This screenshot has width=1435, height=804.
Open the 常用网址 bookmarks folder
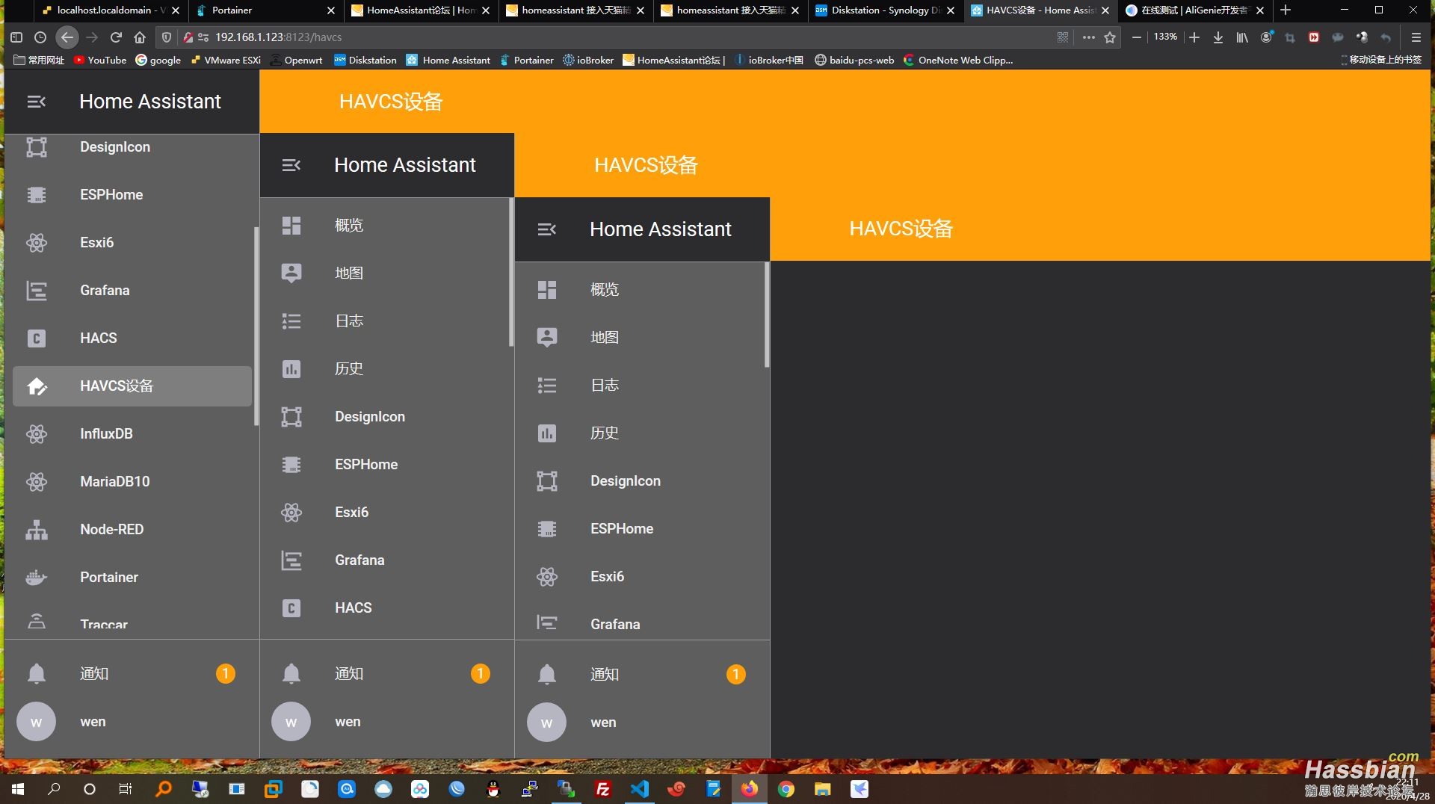pyautogui.click(x=39, y=60)
